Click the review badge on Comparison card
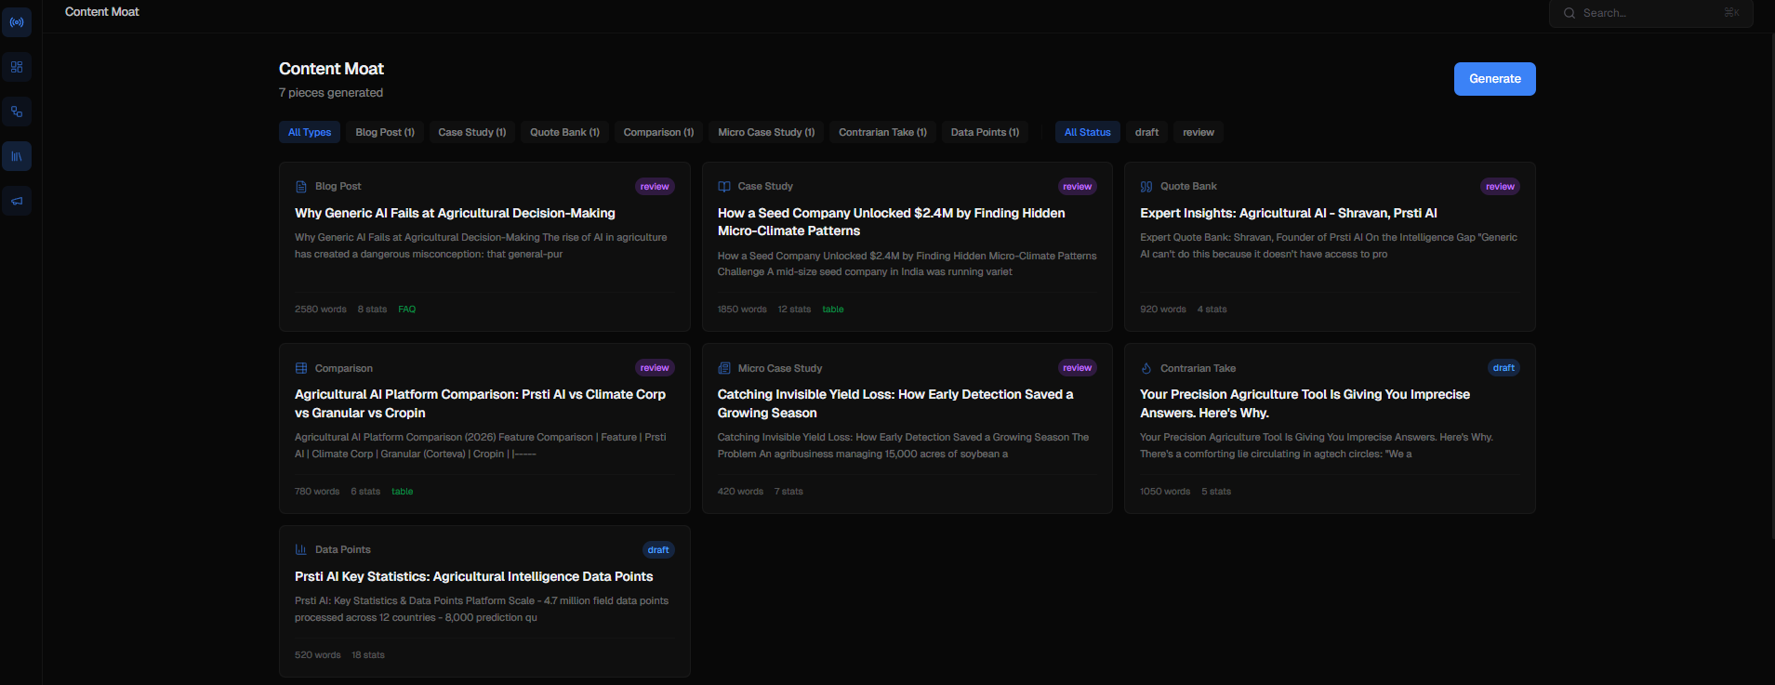This screenshot has height=685, width=1775. [655, 368]
